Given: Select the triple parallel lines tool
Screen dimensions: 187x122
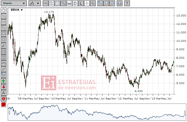Looking at the screenshot, I should click(x=4, y=69).
